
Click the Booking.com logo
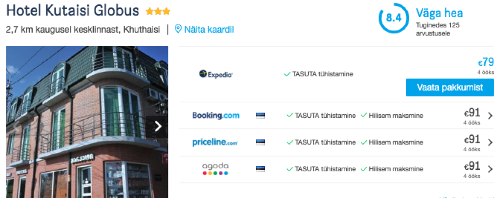click(x=216, y=116)
